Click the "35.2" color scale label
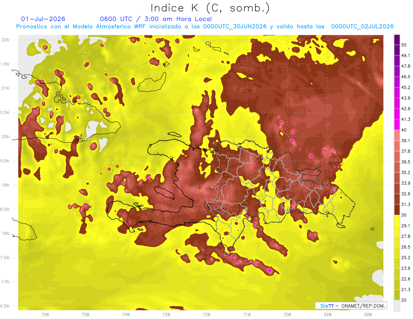This screenshot has width=413, height=319. [x=405, y=172]
